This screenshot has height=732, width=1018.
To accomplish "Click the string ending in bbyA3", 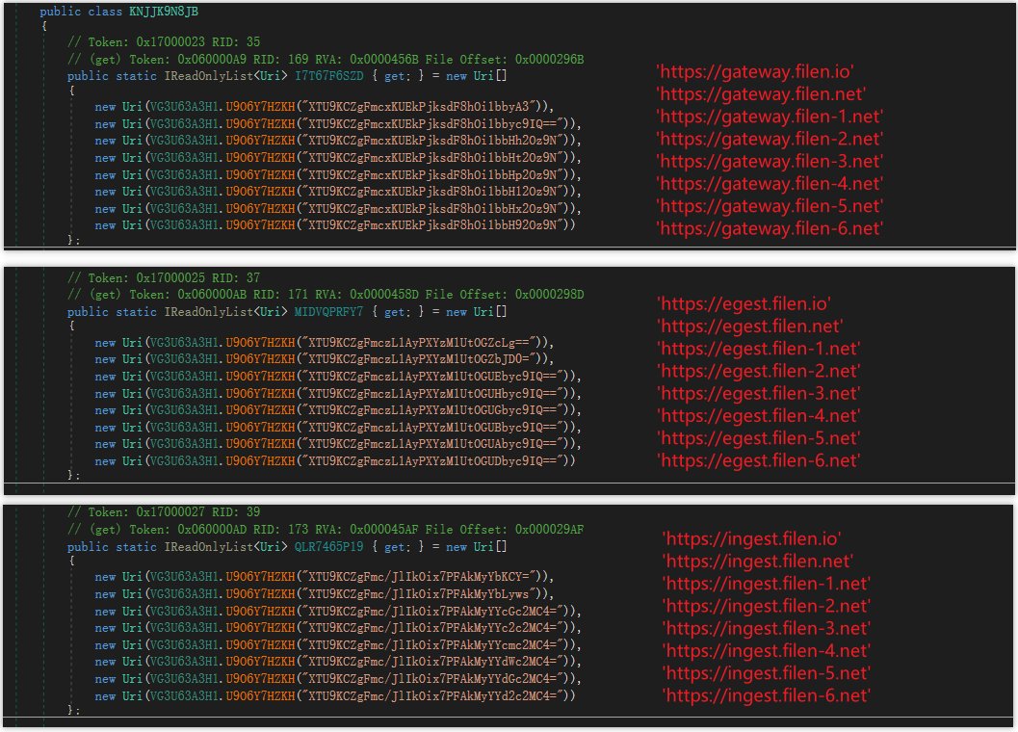I will (419, 107).
